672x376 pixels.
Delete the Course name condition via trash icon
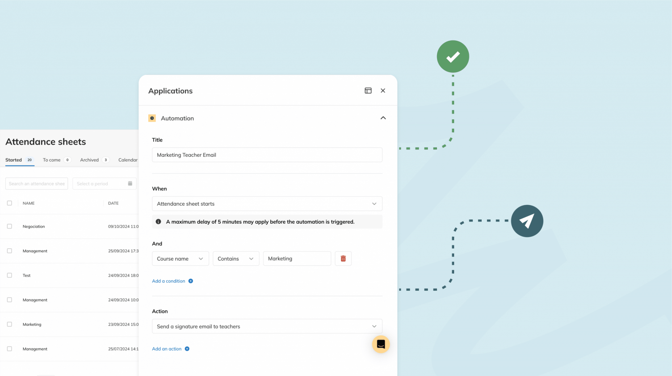coord(343,259)
